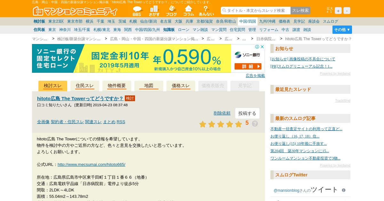
Task: Open the 関連スレ link
Action: [93, 122]
